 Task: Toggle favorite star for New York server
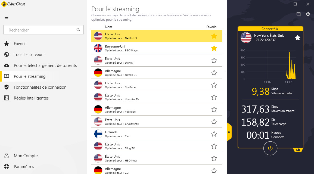coord(298,38)
